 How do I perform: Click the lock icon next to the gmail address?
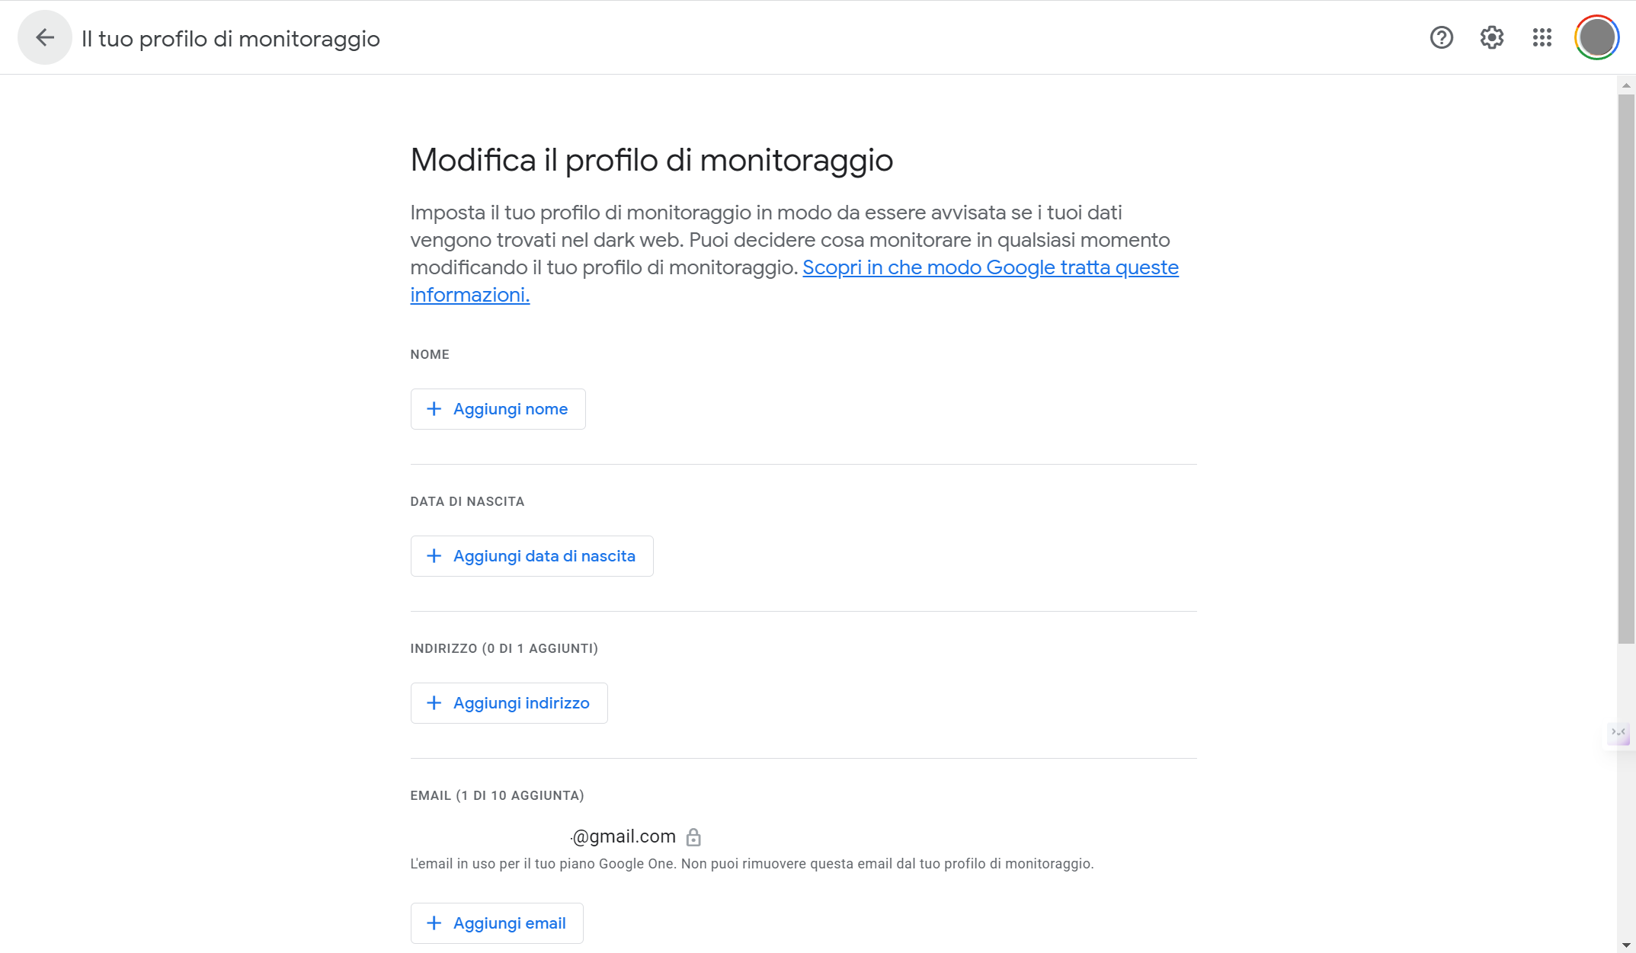(x=694, y=836)
